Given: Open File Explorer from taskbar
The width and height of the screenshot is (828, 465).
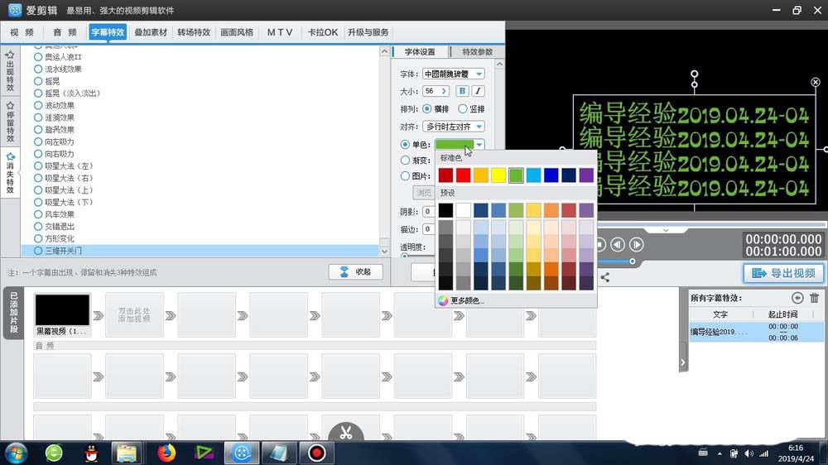Looking at the screenshot, I should point(127,453).
